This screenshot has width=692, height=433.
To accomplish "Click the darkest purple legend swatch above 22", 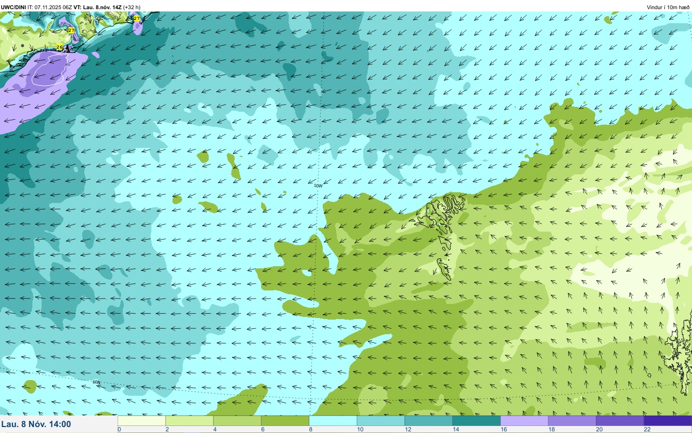I will click(x=668, y=421).
